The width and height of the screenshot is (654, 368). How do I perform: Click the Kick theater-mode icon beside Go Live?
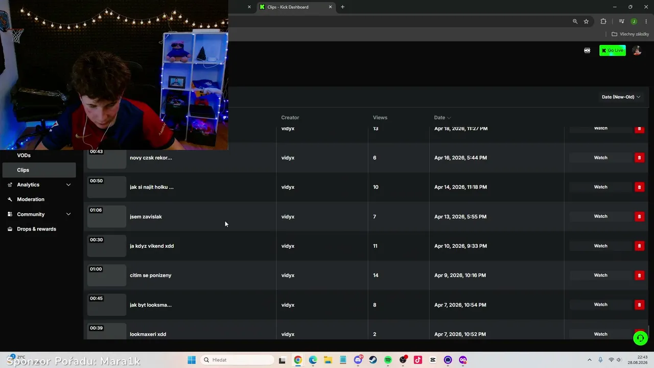click(587, 51)
